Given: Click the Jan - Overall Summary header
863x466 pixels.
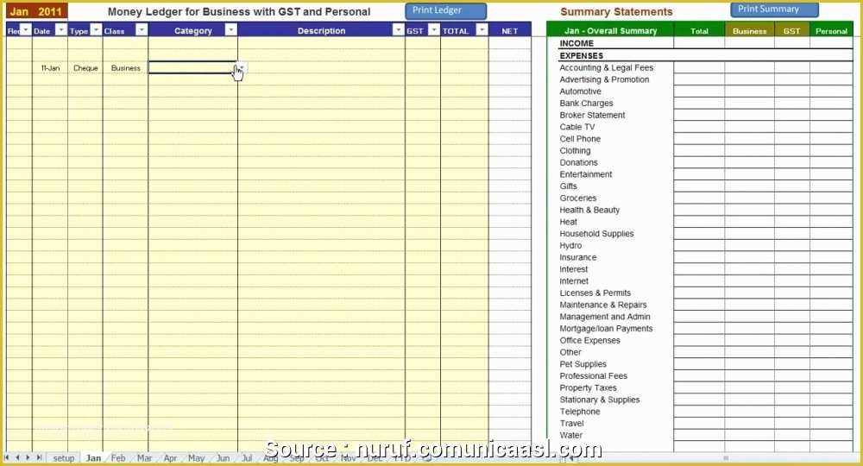Looking at the screenshot, I should pos(610,31).
